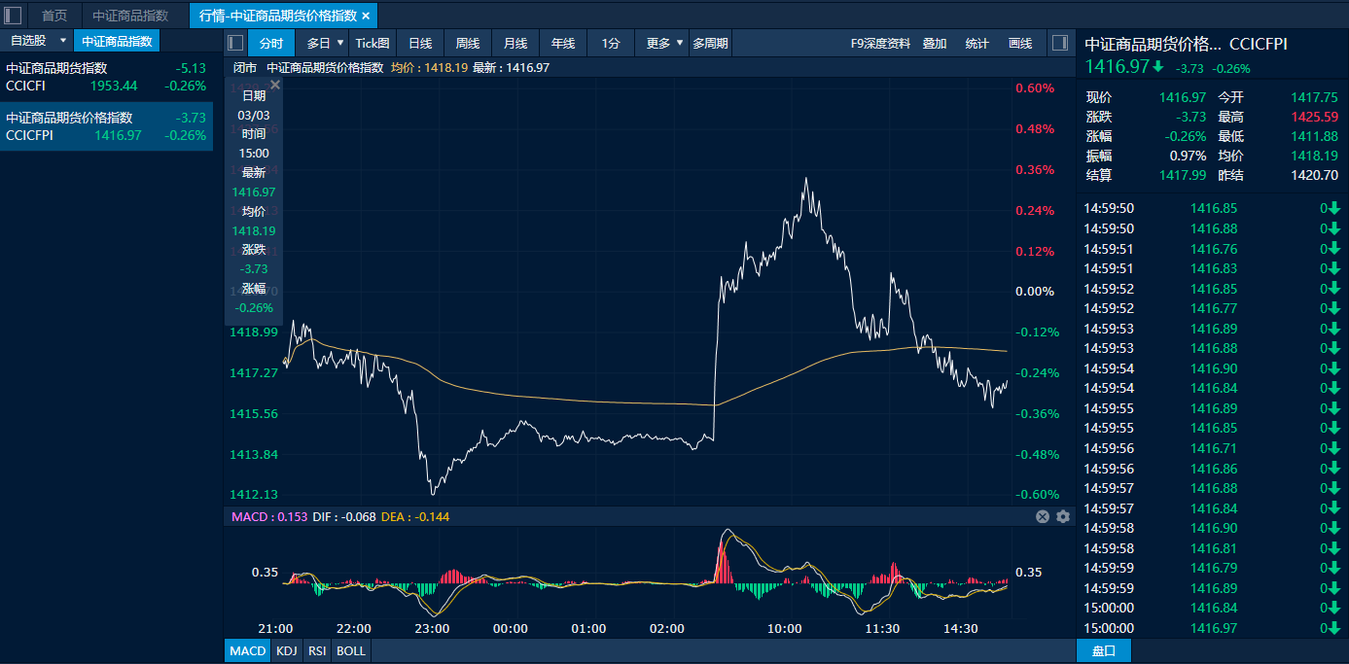Viewport: 1349px width, 664px height.
Task: Close the MACD indicator pane
Action: click(1043, 517)
